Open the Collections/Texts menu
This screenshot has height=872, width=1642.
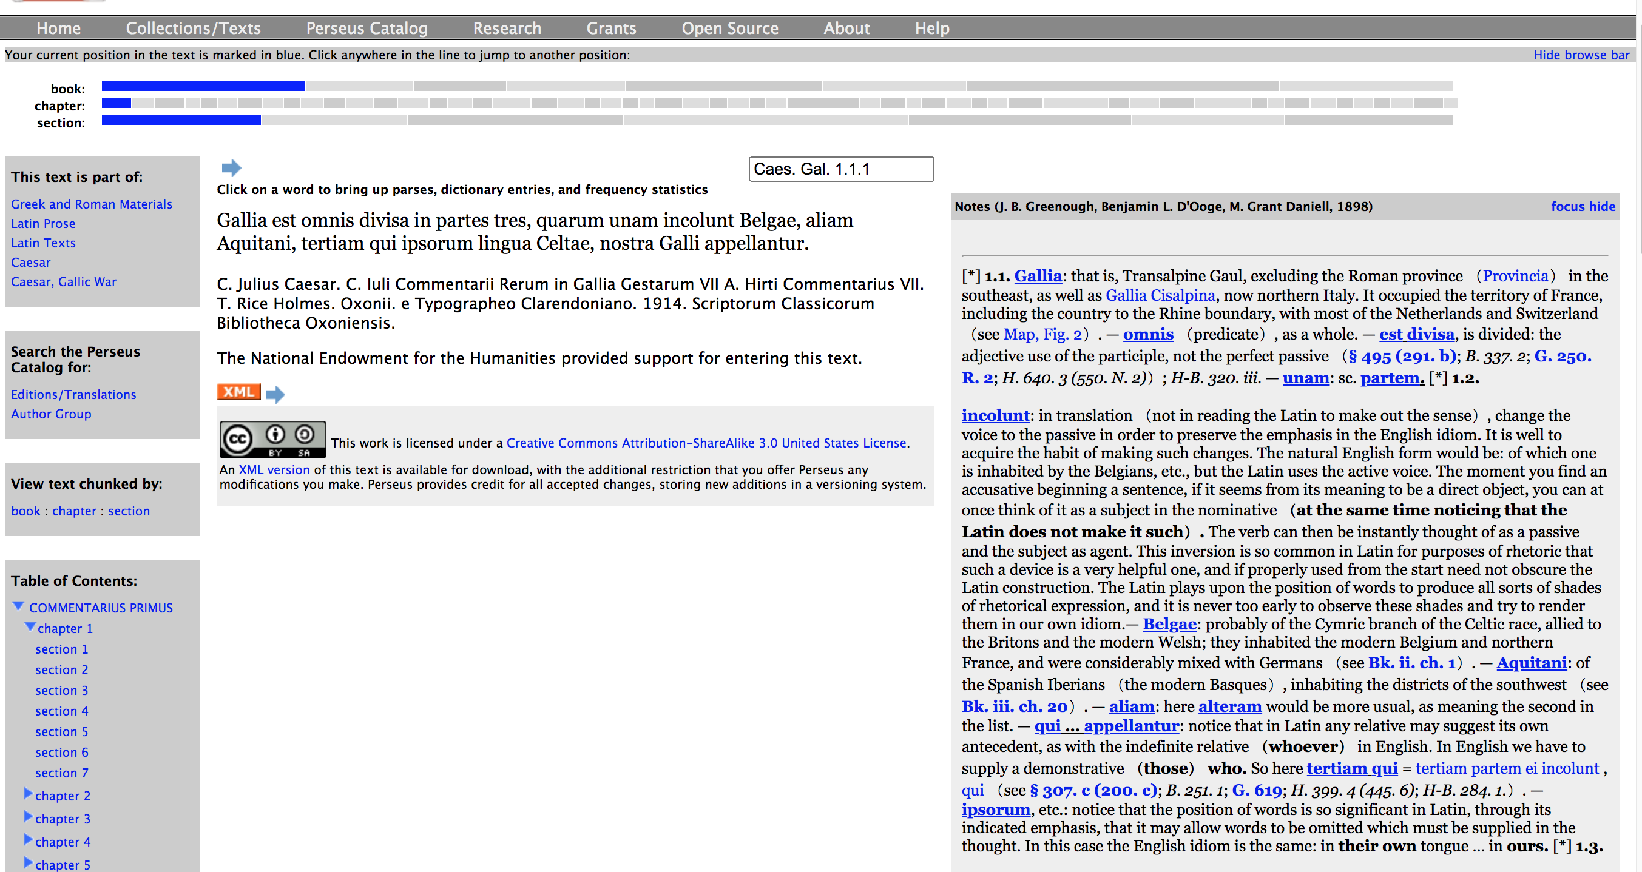pos(193,28)
